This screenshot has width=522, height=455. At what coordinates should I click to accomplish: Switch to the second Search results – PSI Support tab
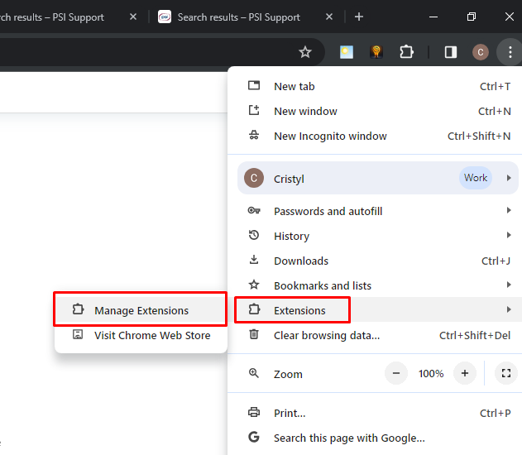coord(239,17)
